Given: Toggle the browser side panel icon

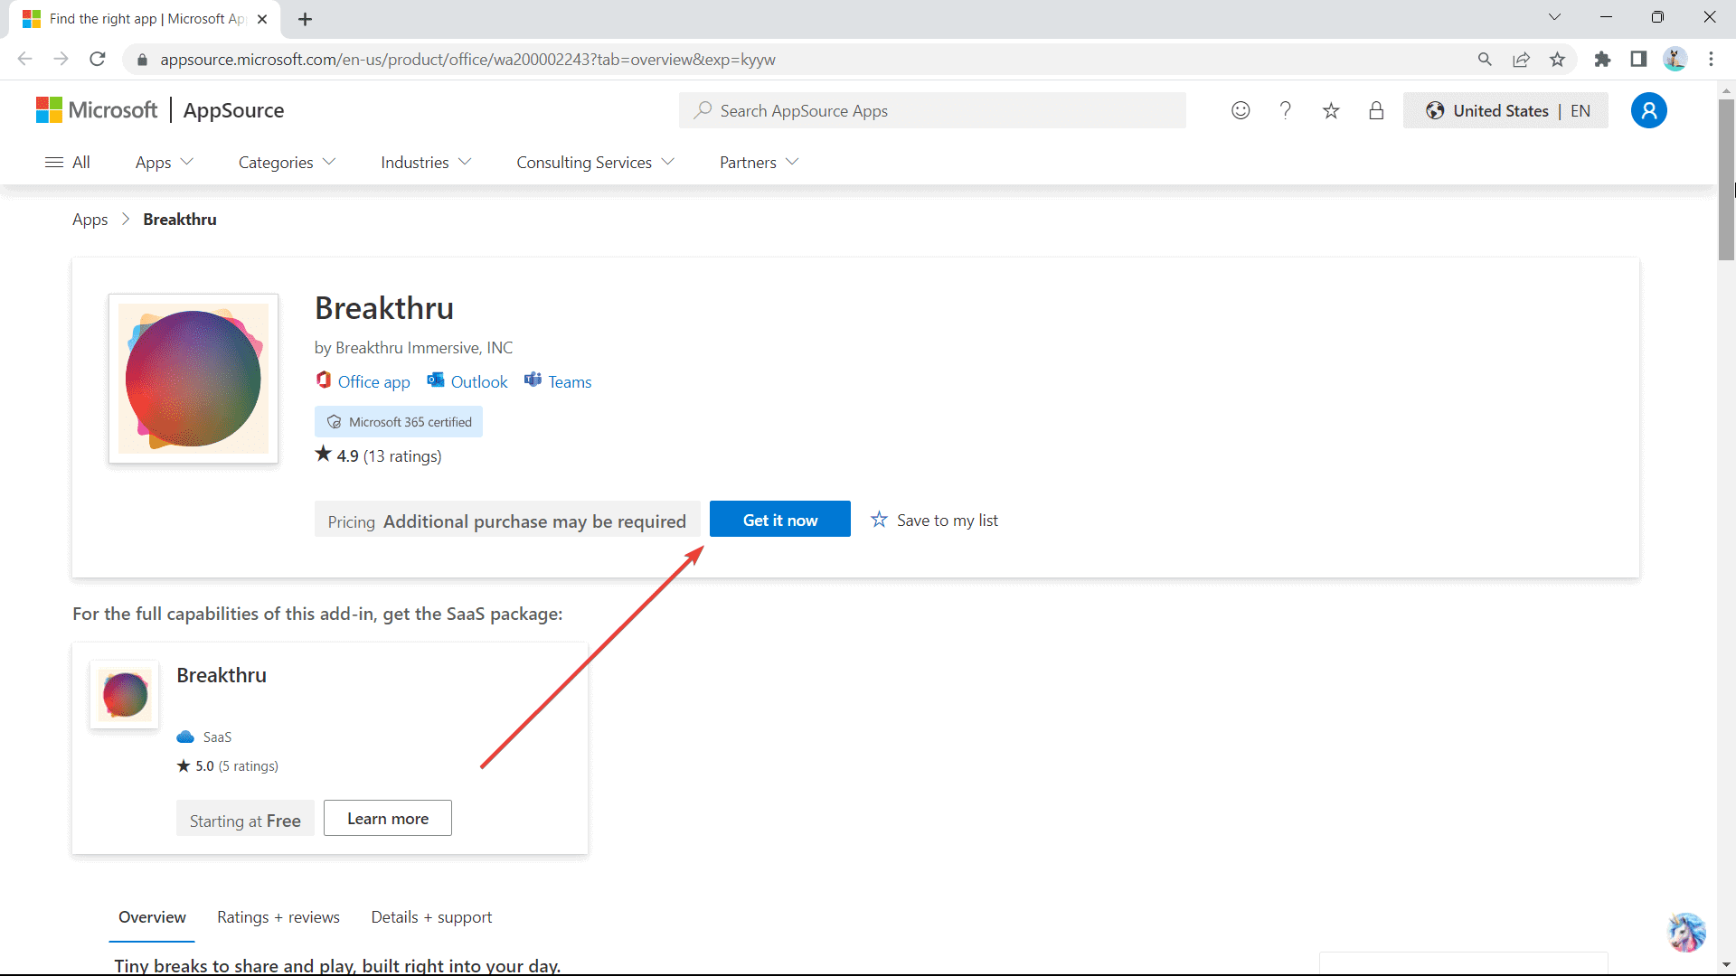Looking at the screenshot, I should (x=1638, y=59).
